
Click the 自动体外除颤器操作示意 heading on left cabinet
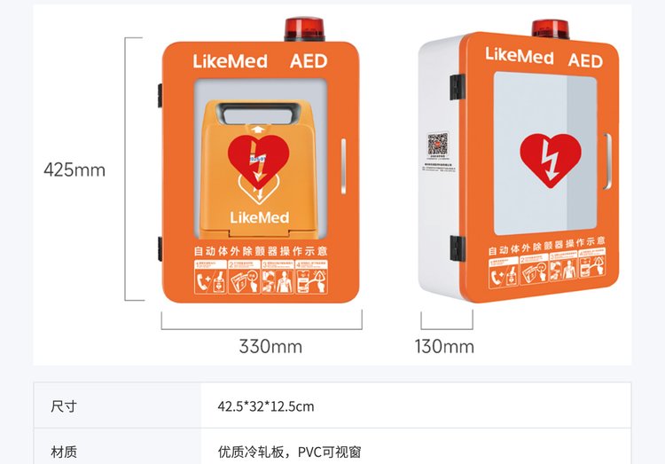coord(261,251)
